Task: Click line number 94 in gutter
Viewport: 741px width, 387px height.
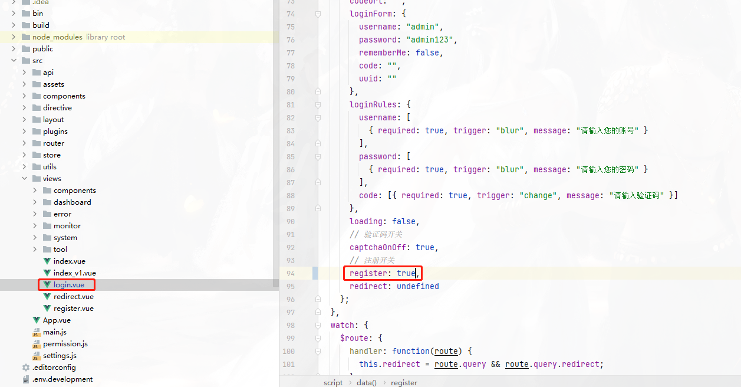Action: point(290,273)
